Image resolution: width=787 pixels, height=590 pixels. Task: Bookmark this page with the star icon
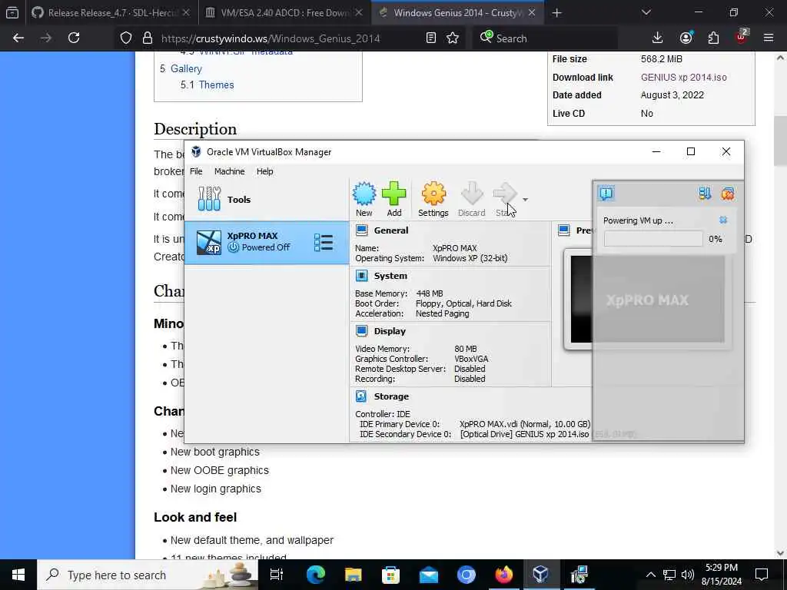coord(453,38)
